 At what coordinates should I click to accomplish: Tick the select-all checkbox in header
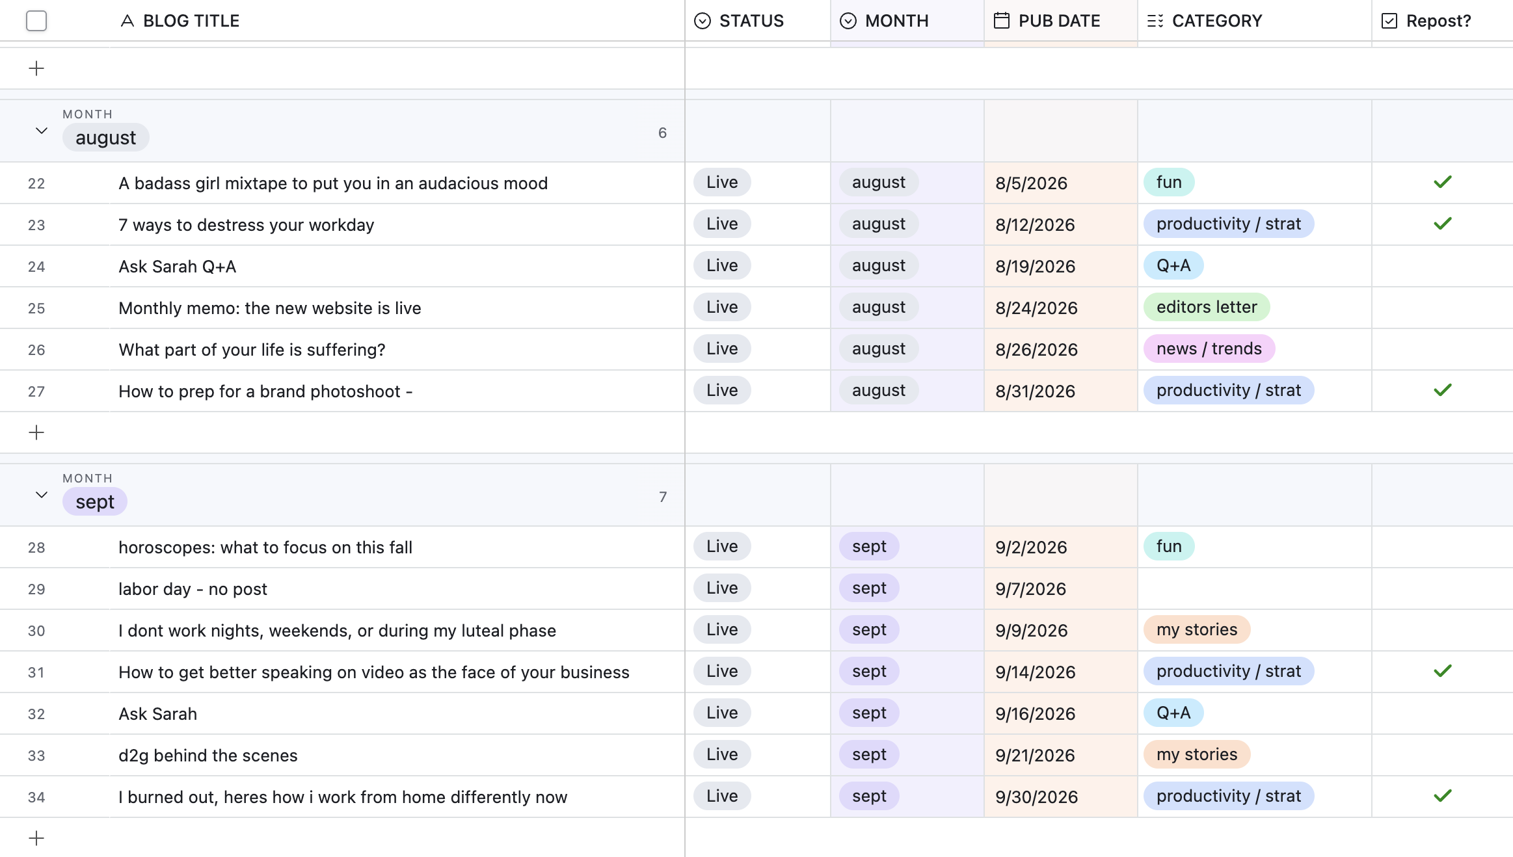36,21
